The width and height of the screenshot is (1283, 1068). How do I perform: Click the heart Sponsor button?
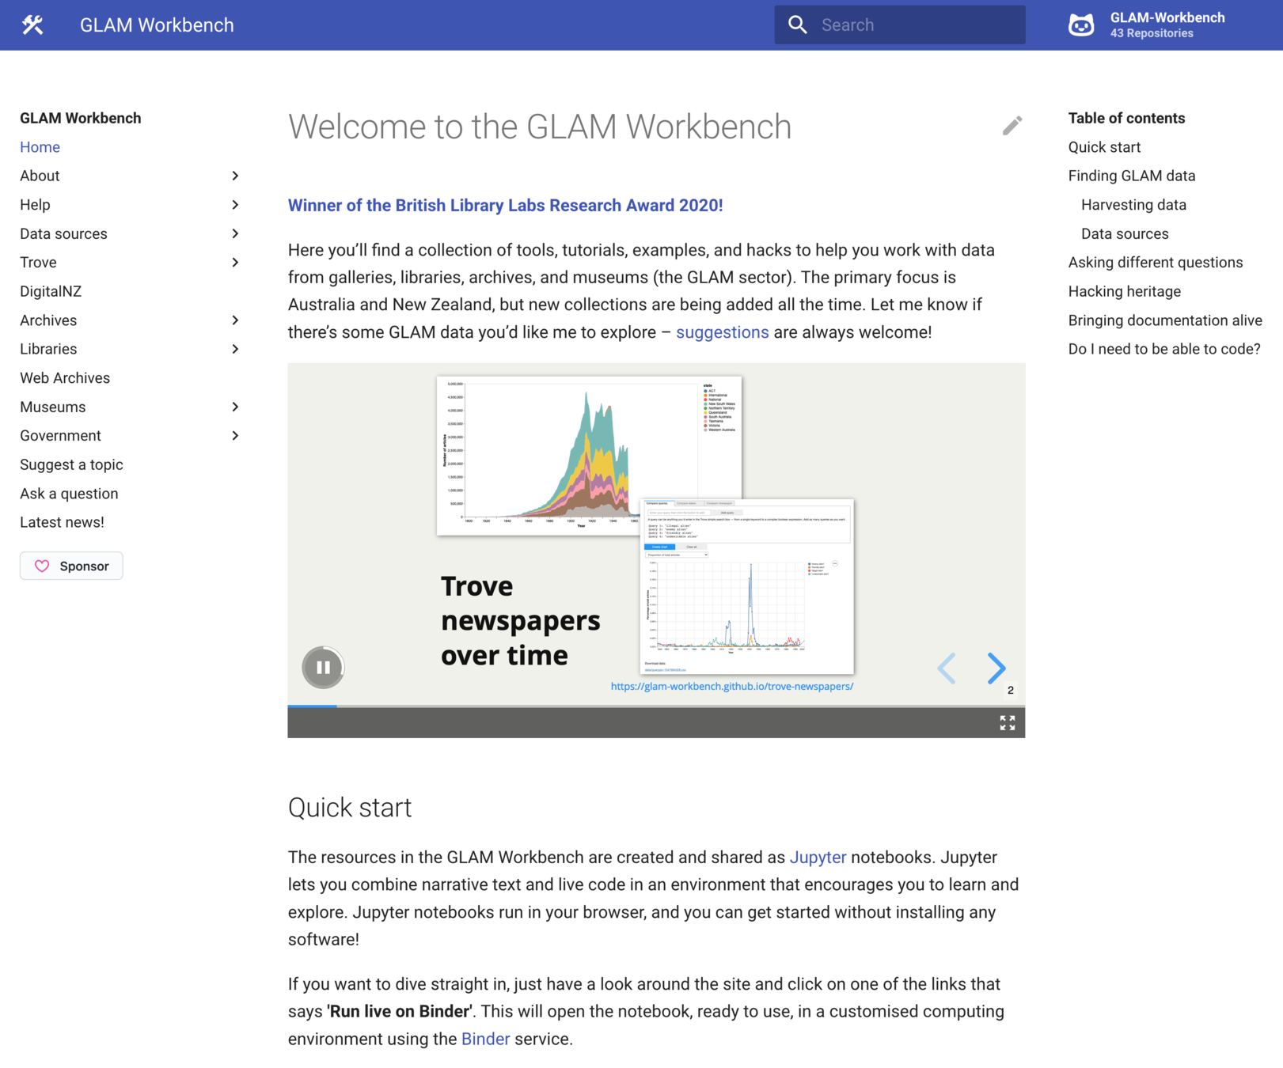point(71,566)
